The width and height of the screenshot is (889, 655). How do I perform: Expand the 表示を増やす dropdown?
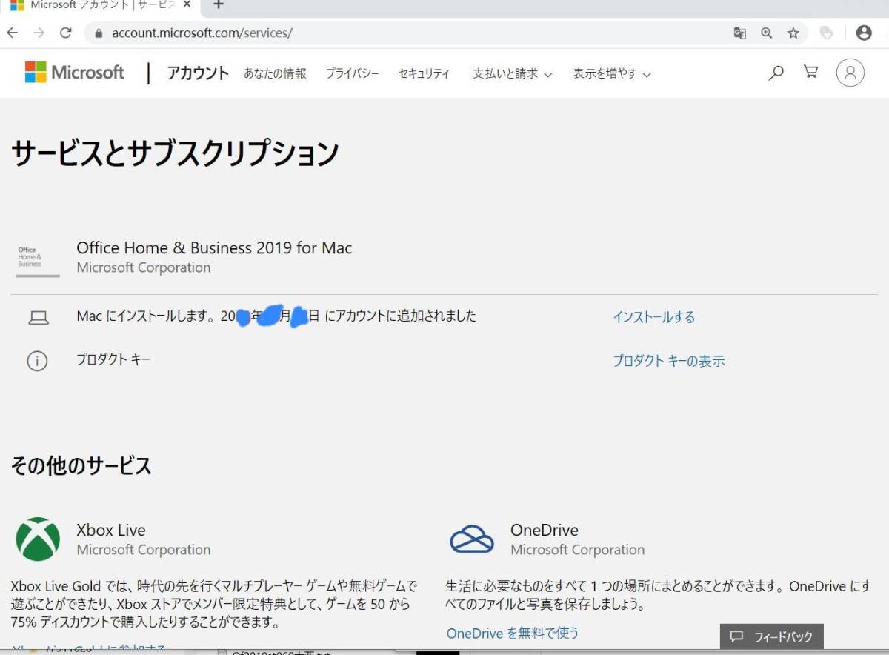[612, 73]
